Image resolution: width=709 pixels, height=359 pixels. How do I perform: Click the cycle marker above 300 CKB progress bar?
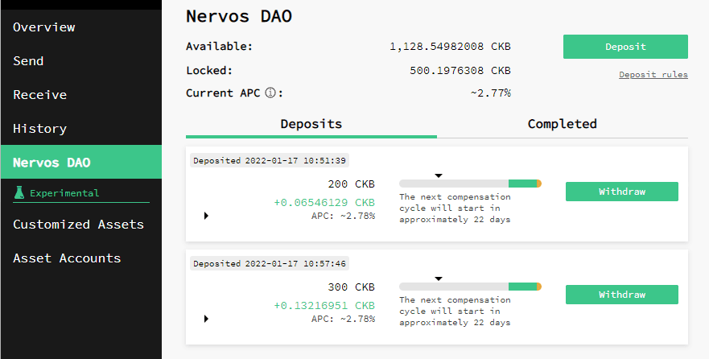click(x=439, y=278)
